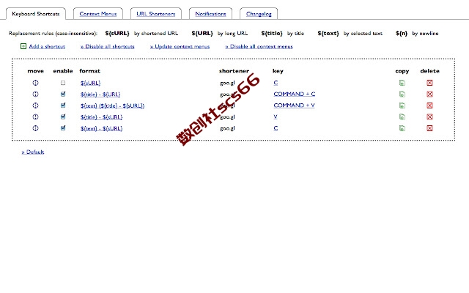The width and height of the screenshot is (469, 293).
Task: Copy the COMMAND + V shortcut row
Action: point(402,105)
